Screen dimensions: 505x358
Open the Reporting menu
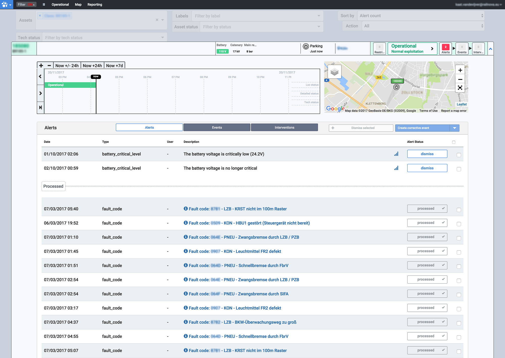click(x=95, y=5)
